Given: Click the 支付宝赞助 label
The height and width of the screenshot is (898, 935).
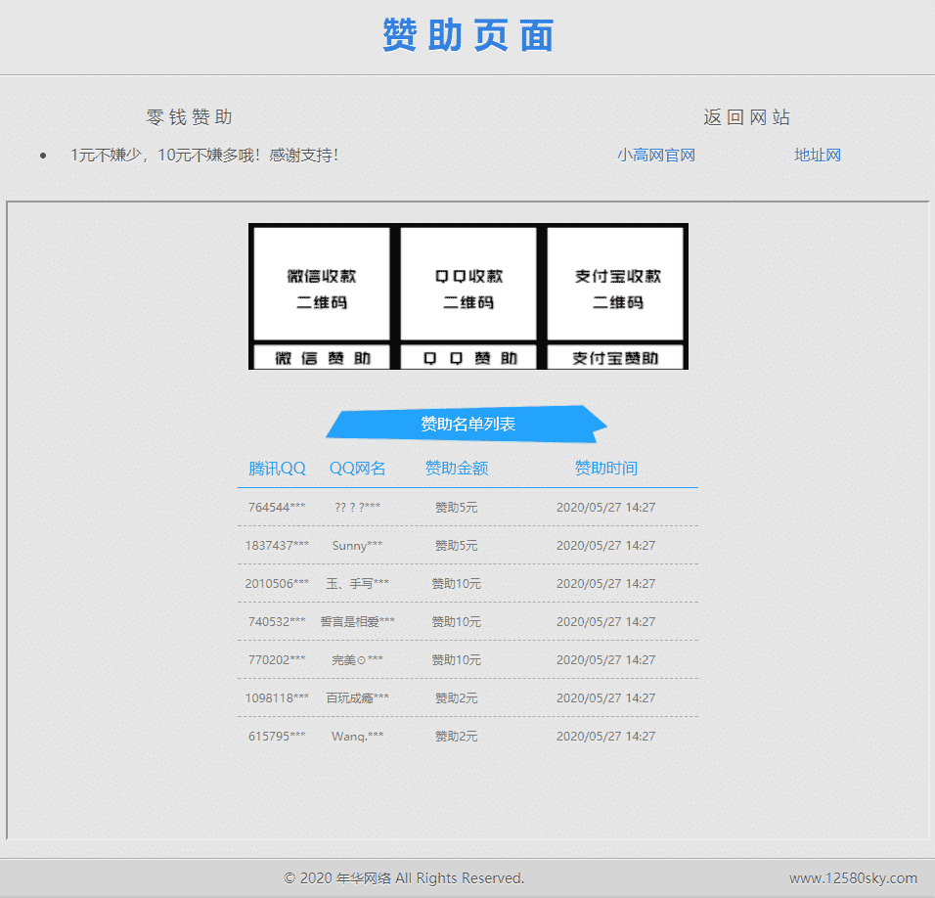Looking at the screenshot, I should point(615,358).
